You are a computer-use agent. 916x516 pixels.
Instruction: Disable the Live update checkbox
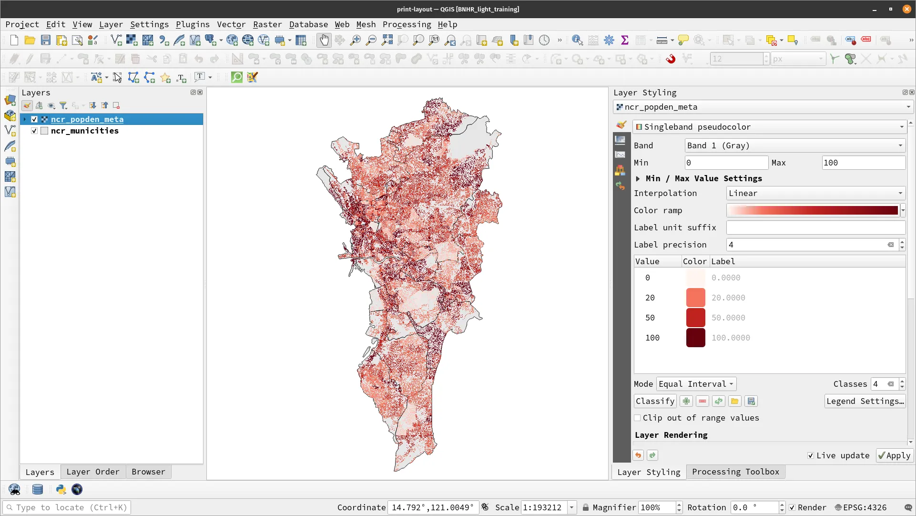pos(810,455)
